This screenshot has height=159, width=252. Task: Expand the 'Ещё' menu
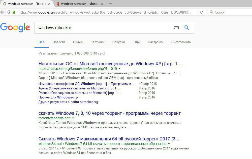click(x=136, y=42)
